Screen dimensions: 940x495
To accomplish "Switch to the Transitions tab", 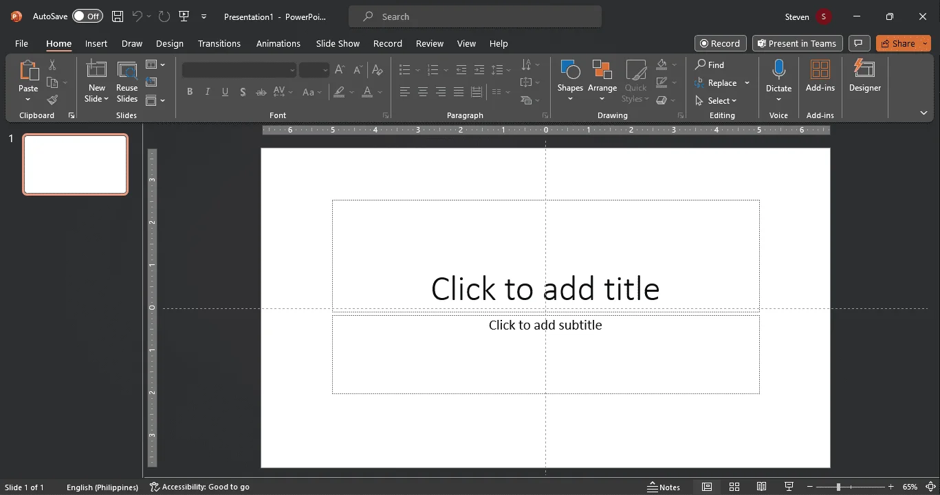I will point(219,43).
